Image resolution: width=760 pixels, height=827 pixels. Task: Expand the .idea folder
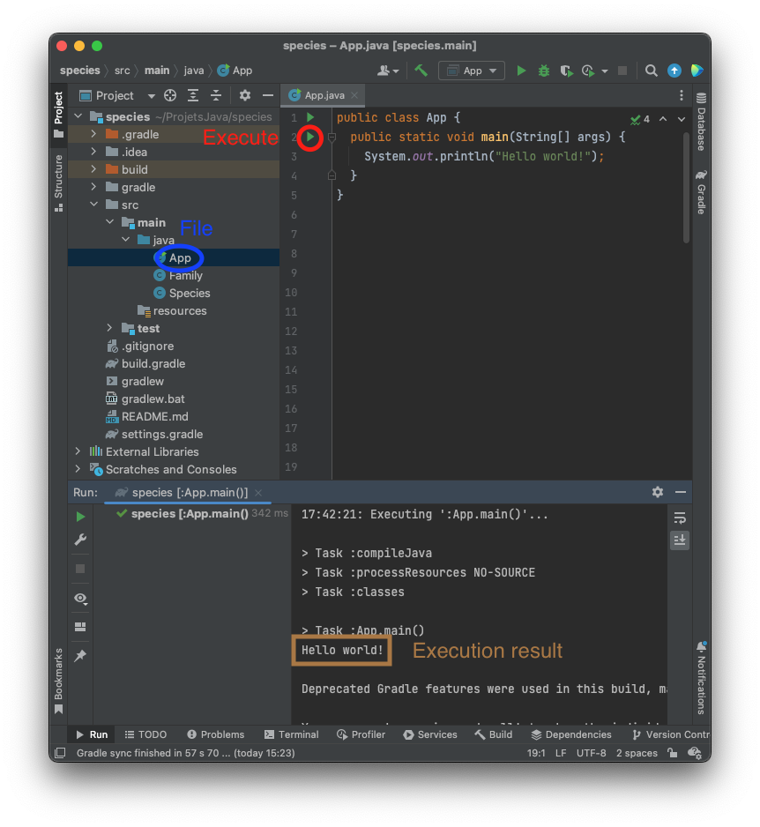point(93,152)
